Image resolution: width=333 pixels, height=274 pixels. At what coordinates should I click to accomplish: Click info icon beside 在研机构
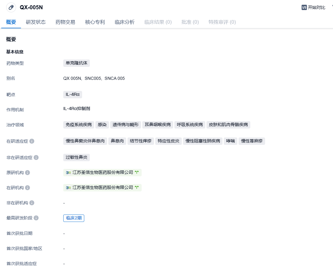click(27, 188)
